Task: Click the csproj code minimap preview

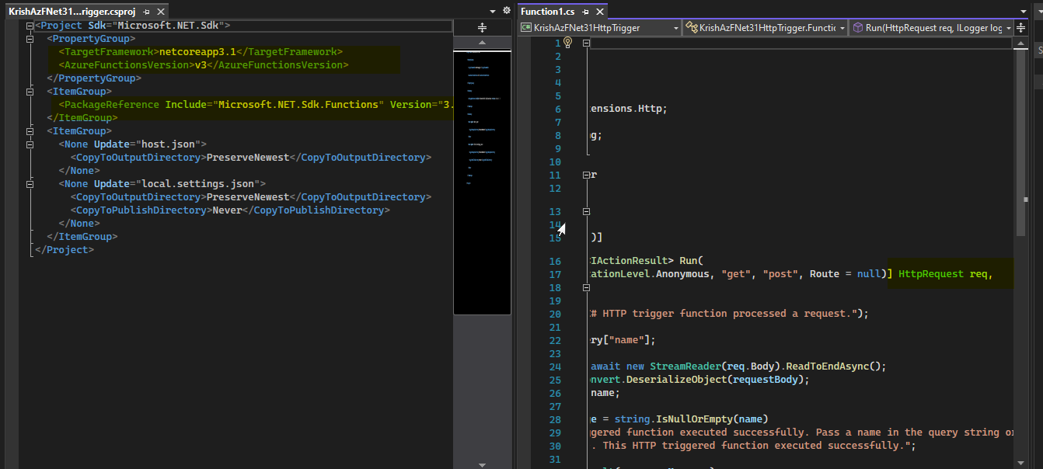Action: point(482,182)
